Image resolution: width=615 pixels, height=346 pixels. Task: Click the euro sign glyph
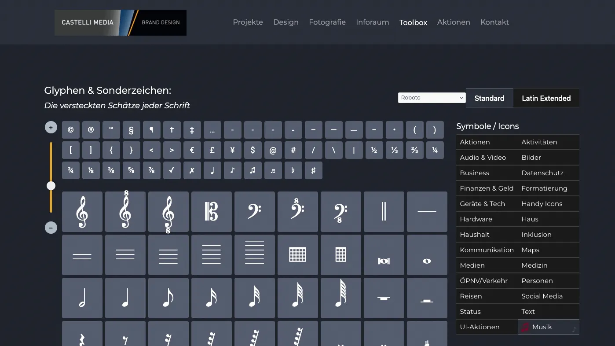(x=192, y=150)
